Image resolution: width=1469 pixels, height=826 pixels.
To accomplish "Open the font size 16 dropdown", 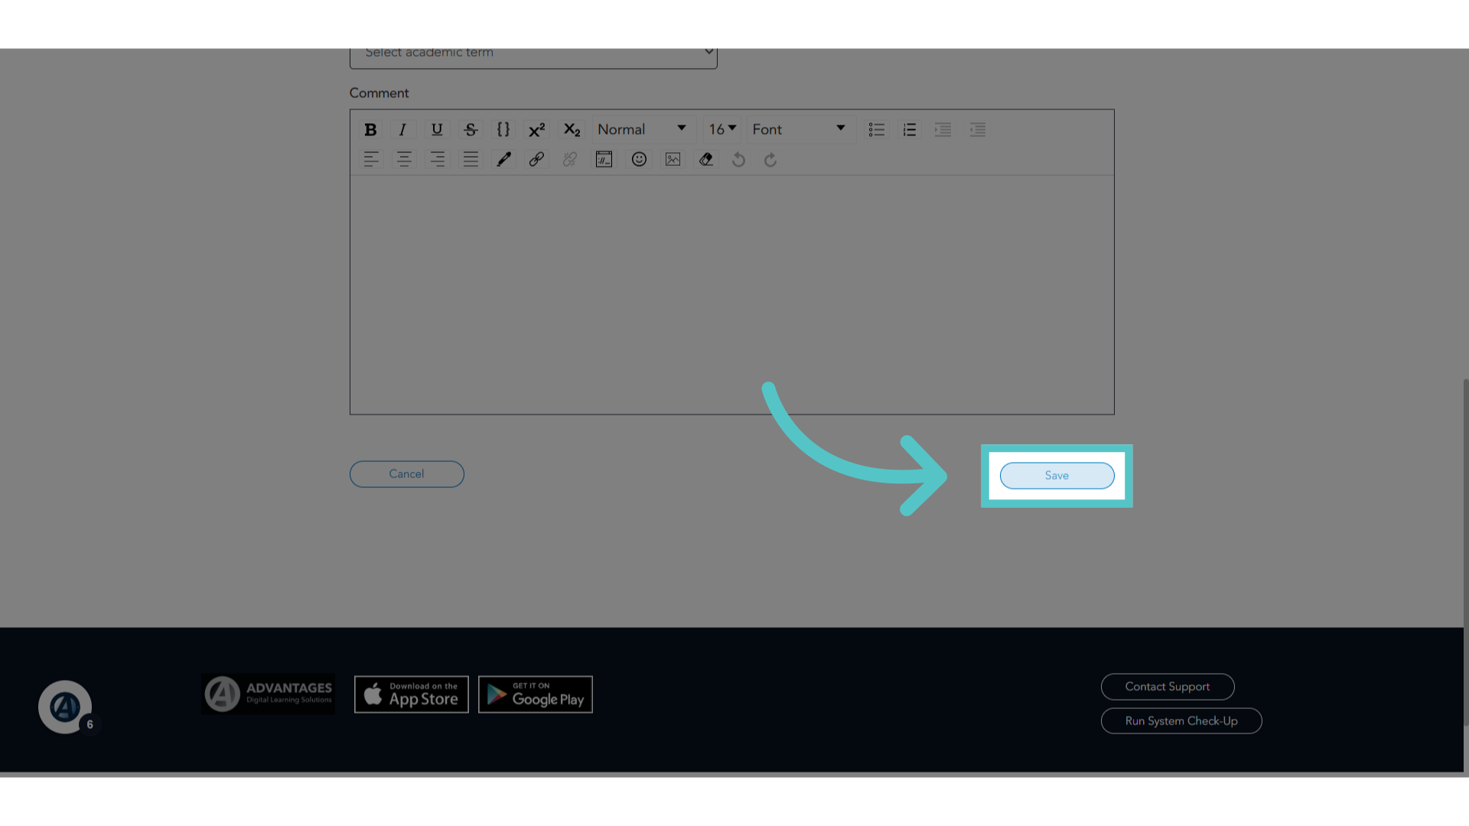I will [x=722, y=129].
